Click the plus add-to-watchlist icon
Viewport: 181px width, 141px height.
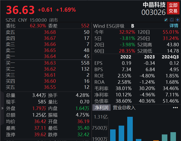pos(177,20)
